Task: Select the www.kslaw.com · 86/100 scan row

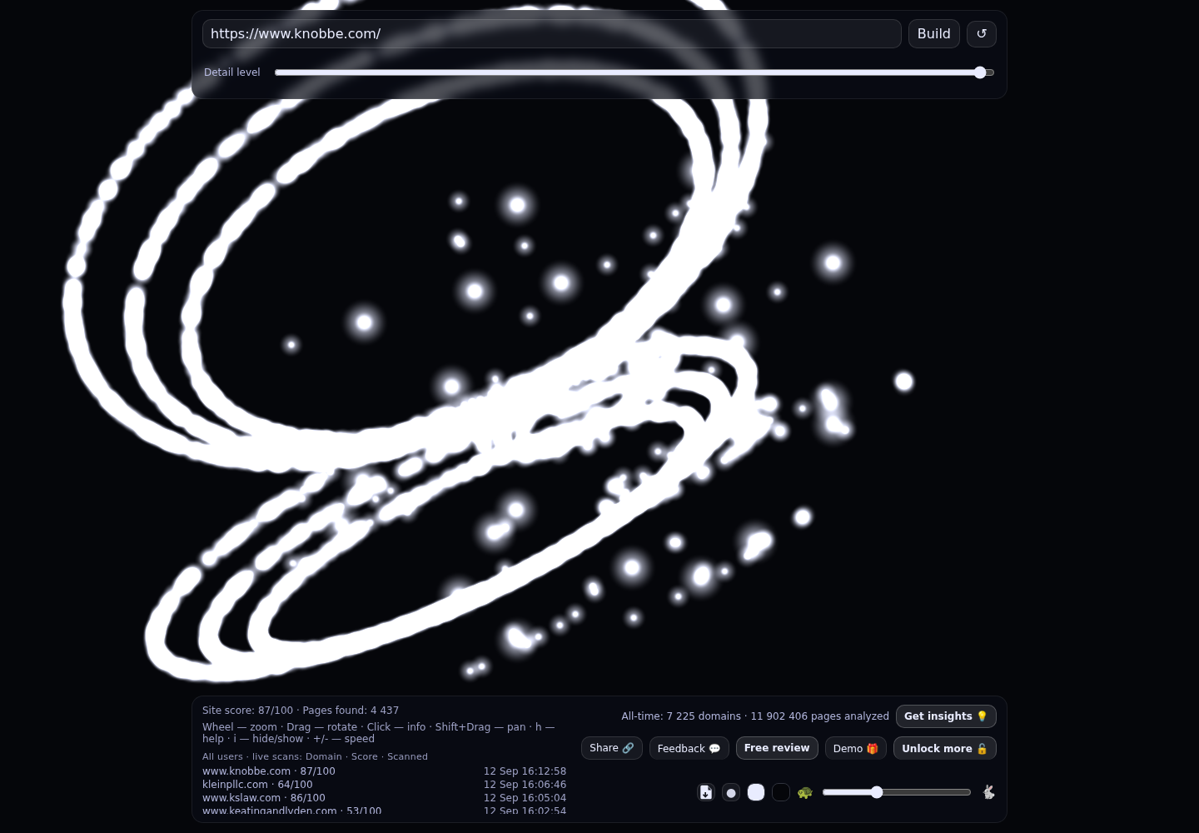Action: click(384, 798)
